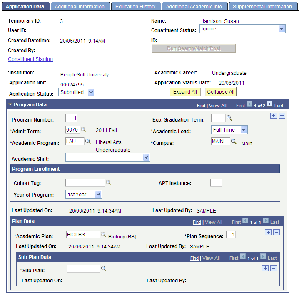Viewport: 299px width, 294px height.
Task: Open Sub-Plan lookup magnifier
Action: (x=104, y=269)
